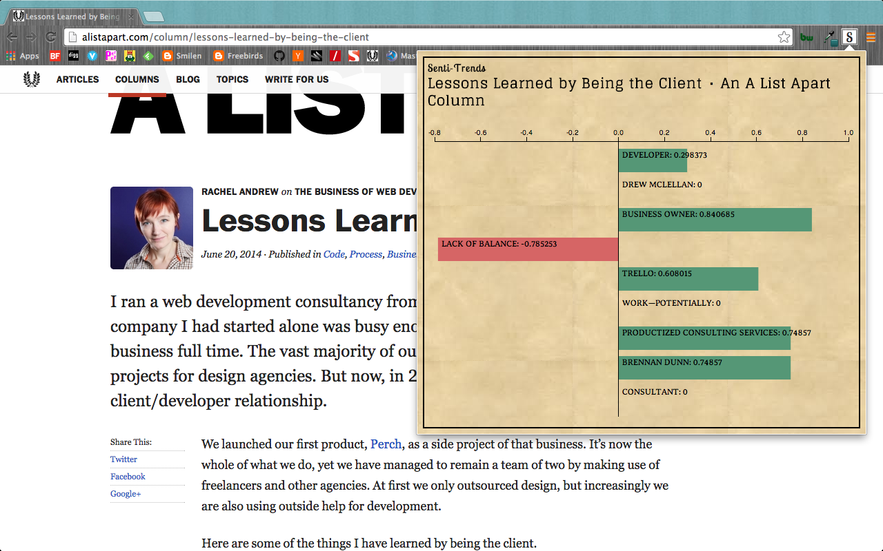
Task: Click the BRENNAN DUNN sentiment bar
Action: pos(704,368)
